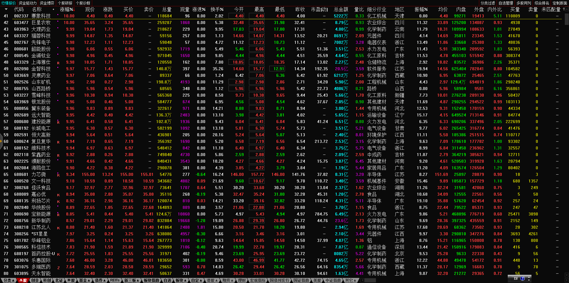The width and height of the screenshot is (569, 283).
Task: Sort the list by 总金额 column
Action: coord(341,10)
